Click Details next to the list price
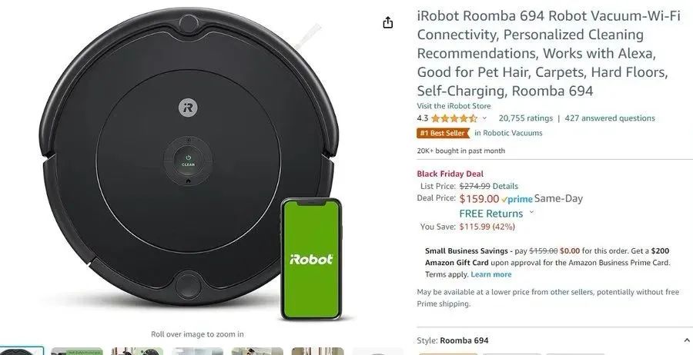 tap(505, 186)
